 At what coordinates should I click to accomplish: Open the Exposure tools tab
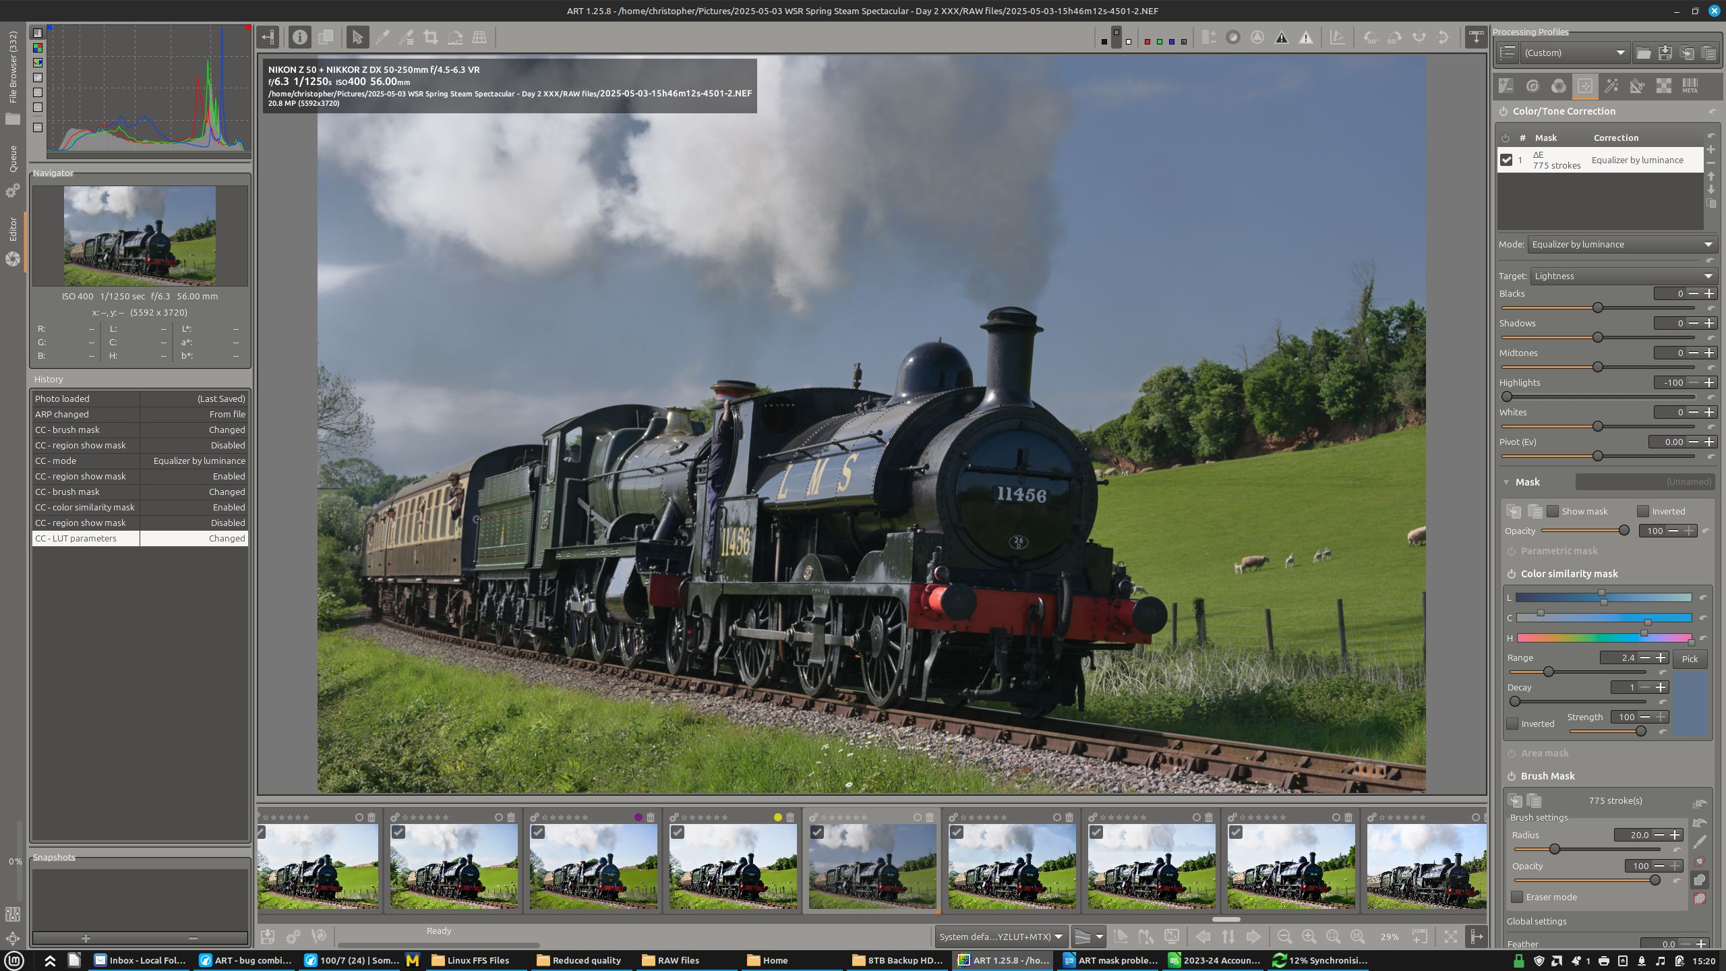point(1506,86)
